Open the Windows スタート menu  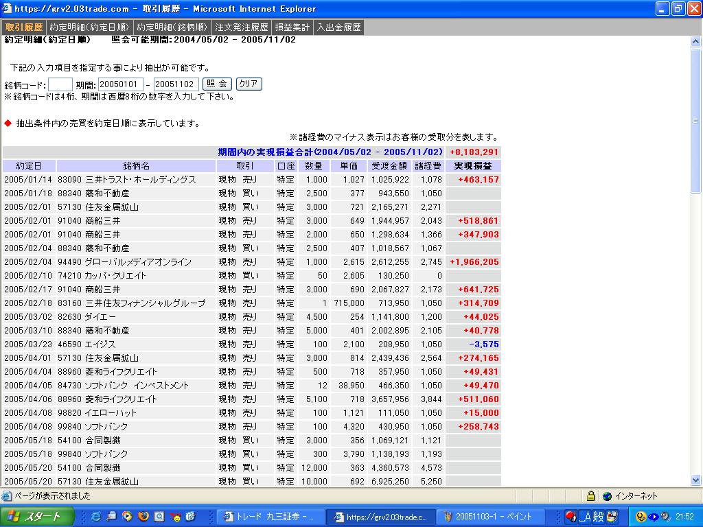point(34,516)
